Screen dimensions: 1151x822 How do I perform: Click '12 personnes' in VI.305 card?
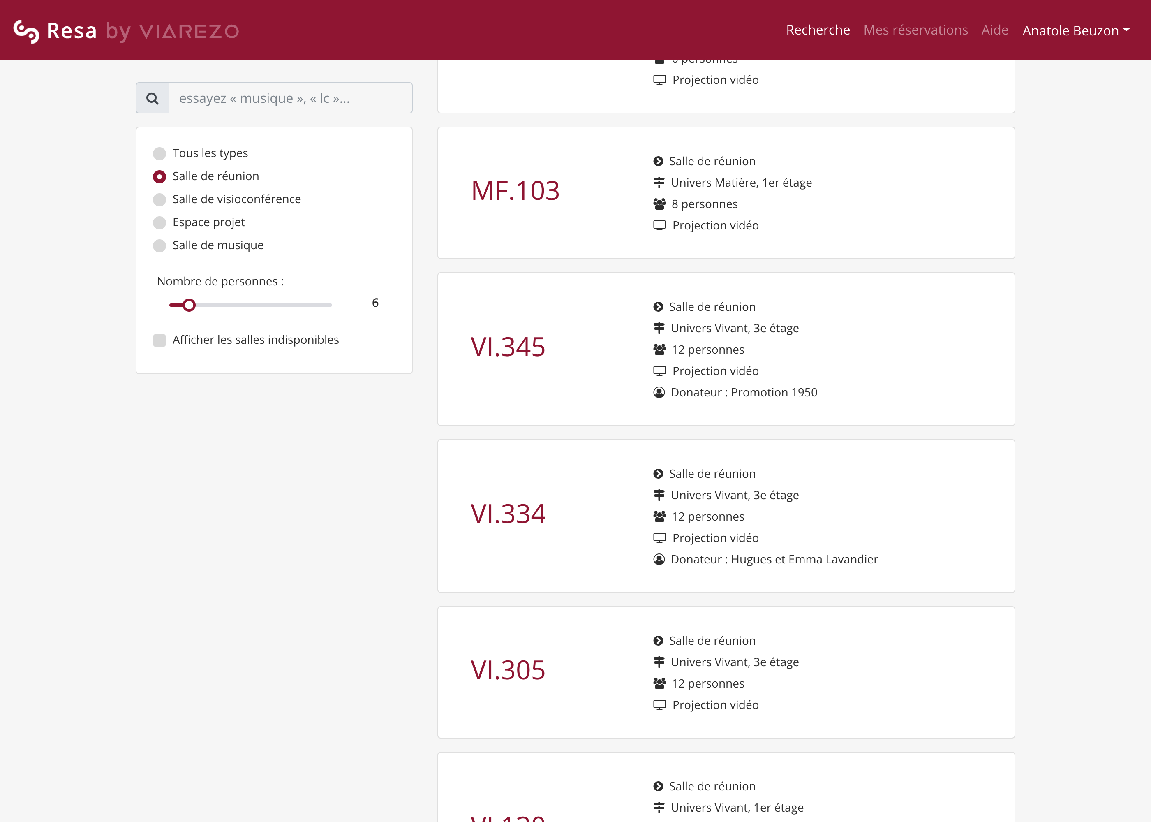[708, 684]
